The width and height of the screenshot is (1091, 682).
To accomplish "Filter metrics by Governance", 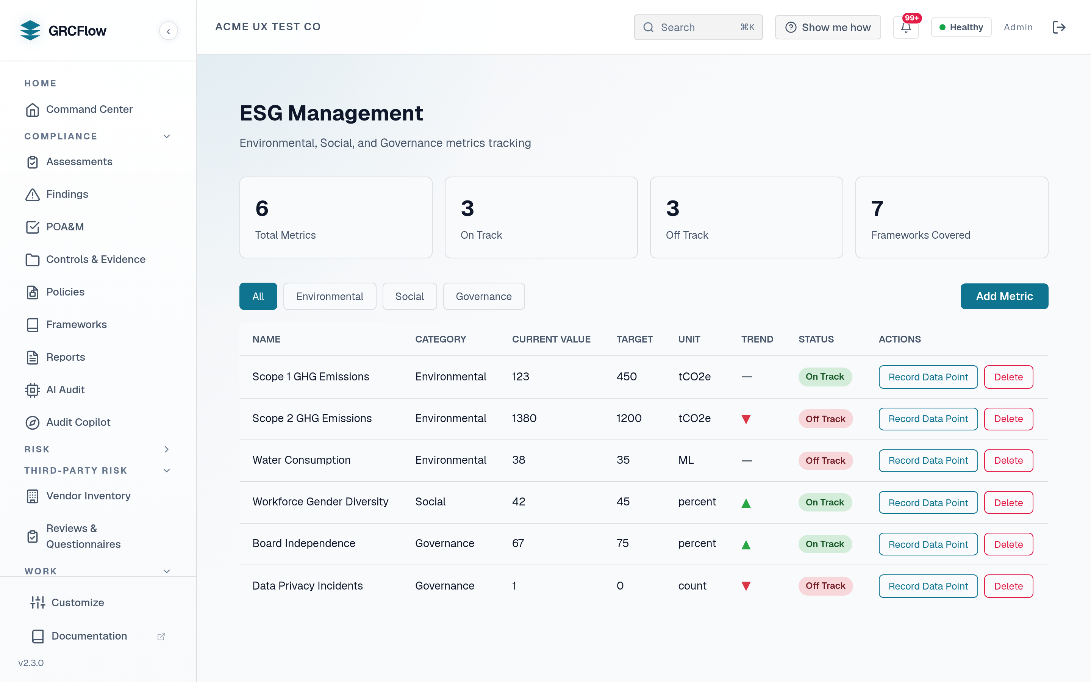I will point(484,296).
